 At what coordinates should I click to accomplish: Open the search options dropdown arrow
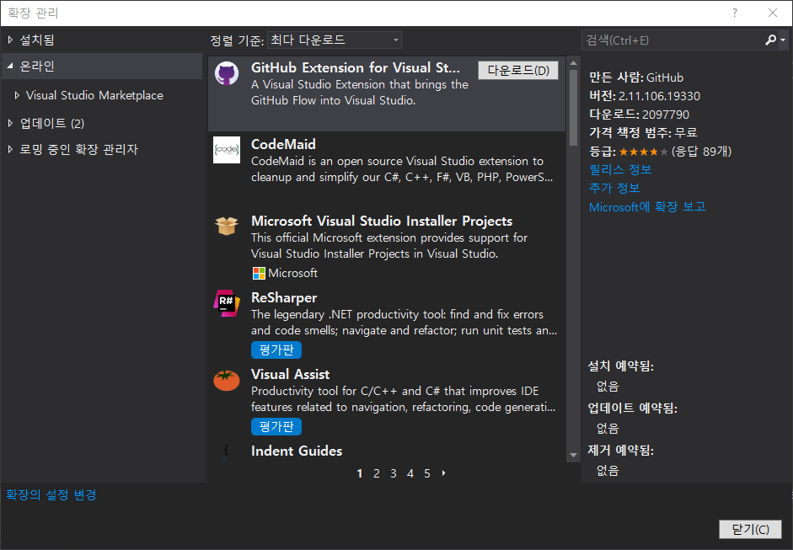[x=783, y=40]
